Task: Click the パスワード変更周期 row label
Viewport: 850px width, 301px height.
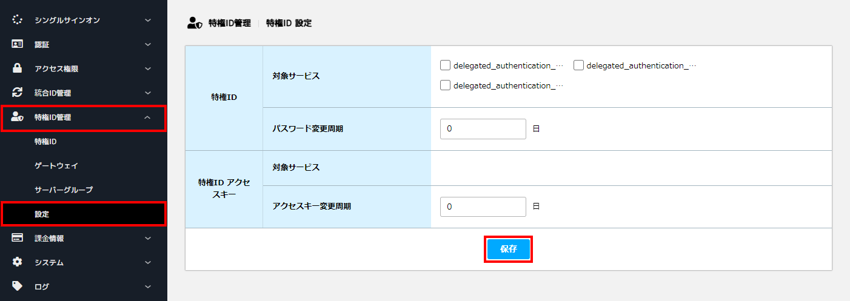Action: click(308, 129)
